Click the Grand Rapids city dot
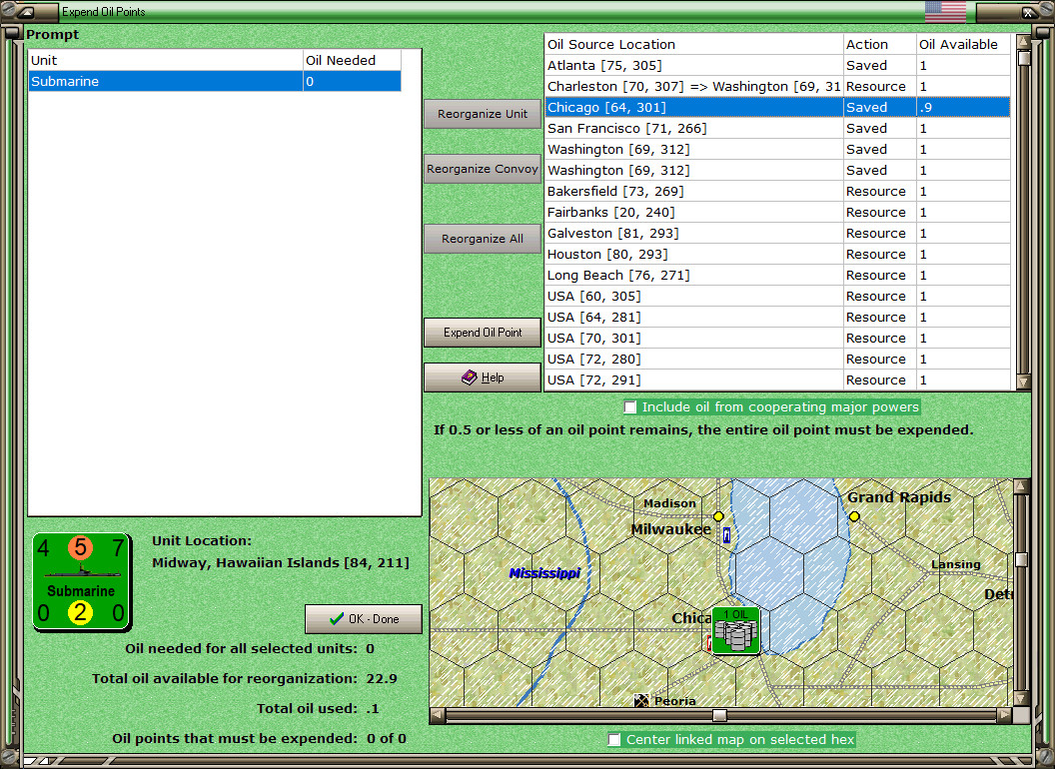Screen dimensions: 1055x769 [x=854, y=516]
